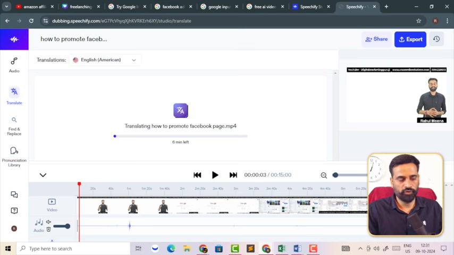Adjust the audio track volume slider
Image resolution: width=454 pixels, height=255 pixels.
pos(62,226)
